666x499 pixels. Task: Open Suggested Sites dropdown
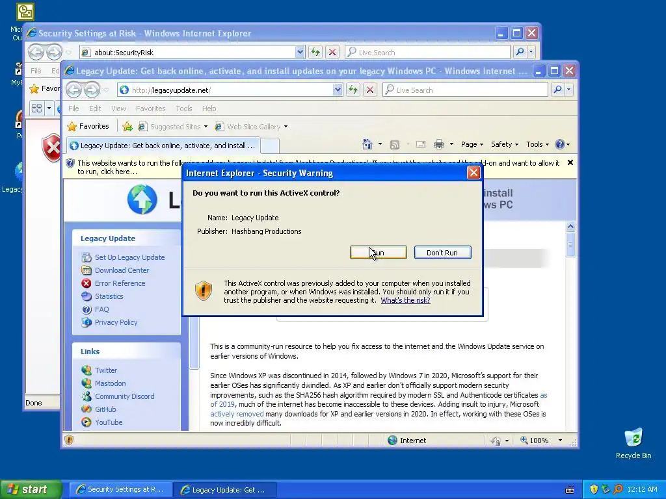tap(173, 127)
